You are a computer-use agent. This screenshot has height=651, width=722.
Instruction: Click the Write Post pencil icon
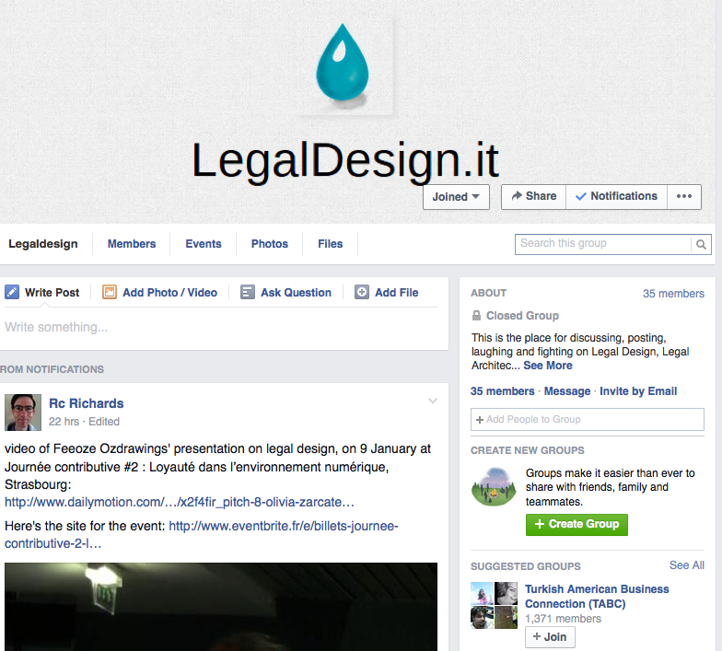pos(12,293)
